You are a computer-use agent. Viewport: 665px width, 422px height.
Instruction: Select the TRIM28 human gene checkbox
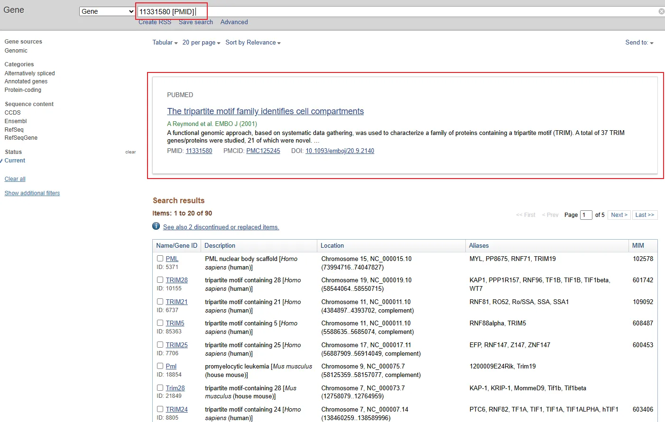pos(160,280)
